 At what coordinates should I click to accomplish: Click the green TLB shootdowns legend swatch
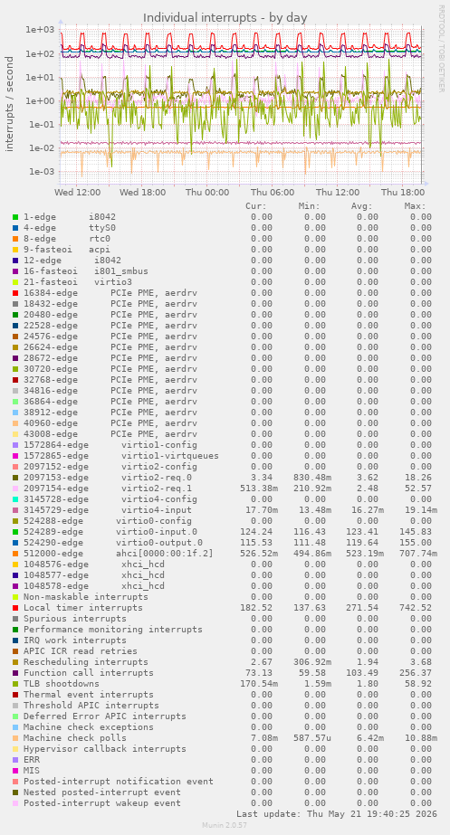(15, 684)
